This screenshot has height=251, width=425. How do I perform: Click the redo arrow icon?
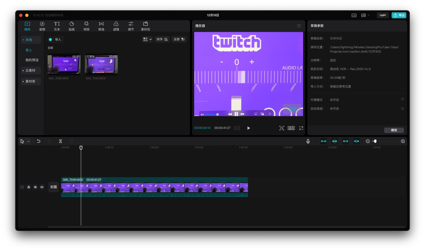[50, 141]
